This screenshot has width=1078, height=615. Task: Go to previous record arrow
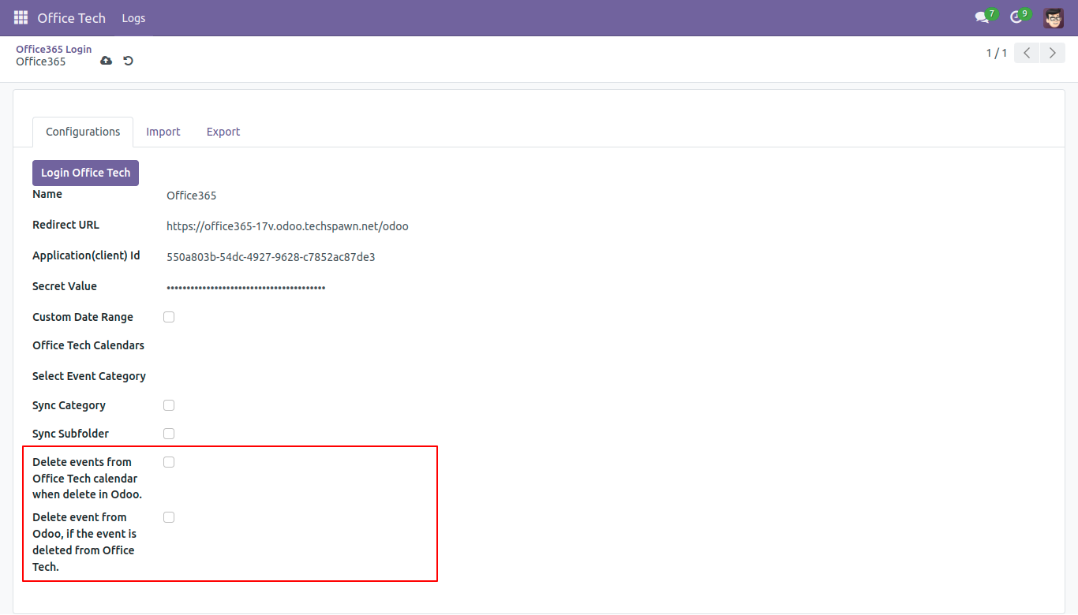(1027, 53)
